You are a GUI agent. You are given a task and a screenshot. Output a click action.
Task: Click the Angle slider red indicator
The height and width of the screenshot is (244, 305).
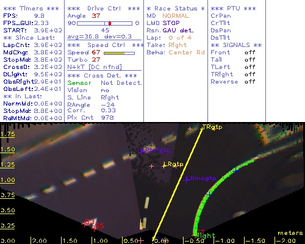tap(110, 23)
